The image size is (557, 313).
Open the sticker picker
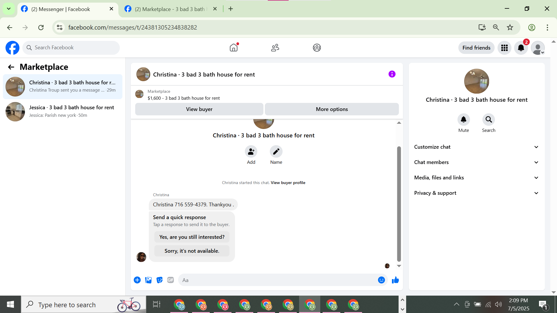click(x=159, y=280)
